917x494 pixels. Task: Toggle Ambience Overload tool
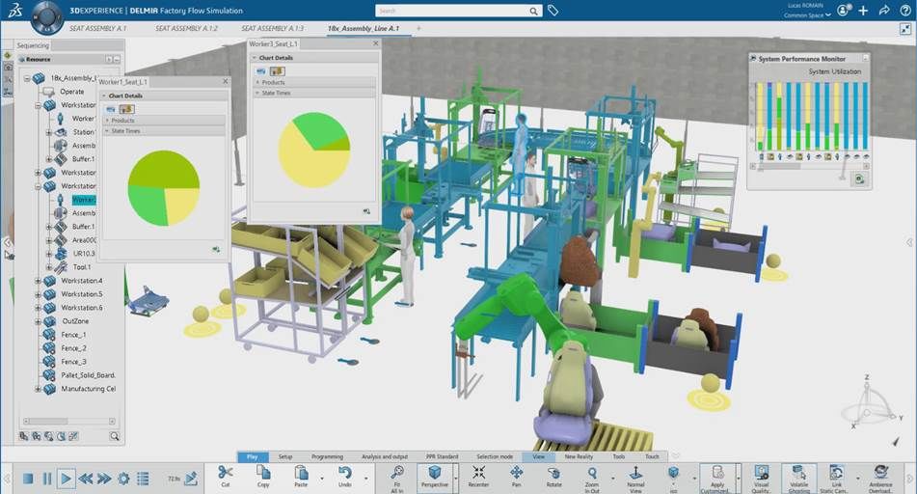(880, 478)
